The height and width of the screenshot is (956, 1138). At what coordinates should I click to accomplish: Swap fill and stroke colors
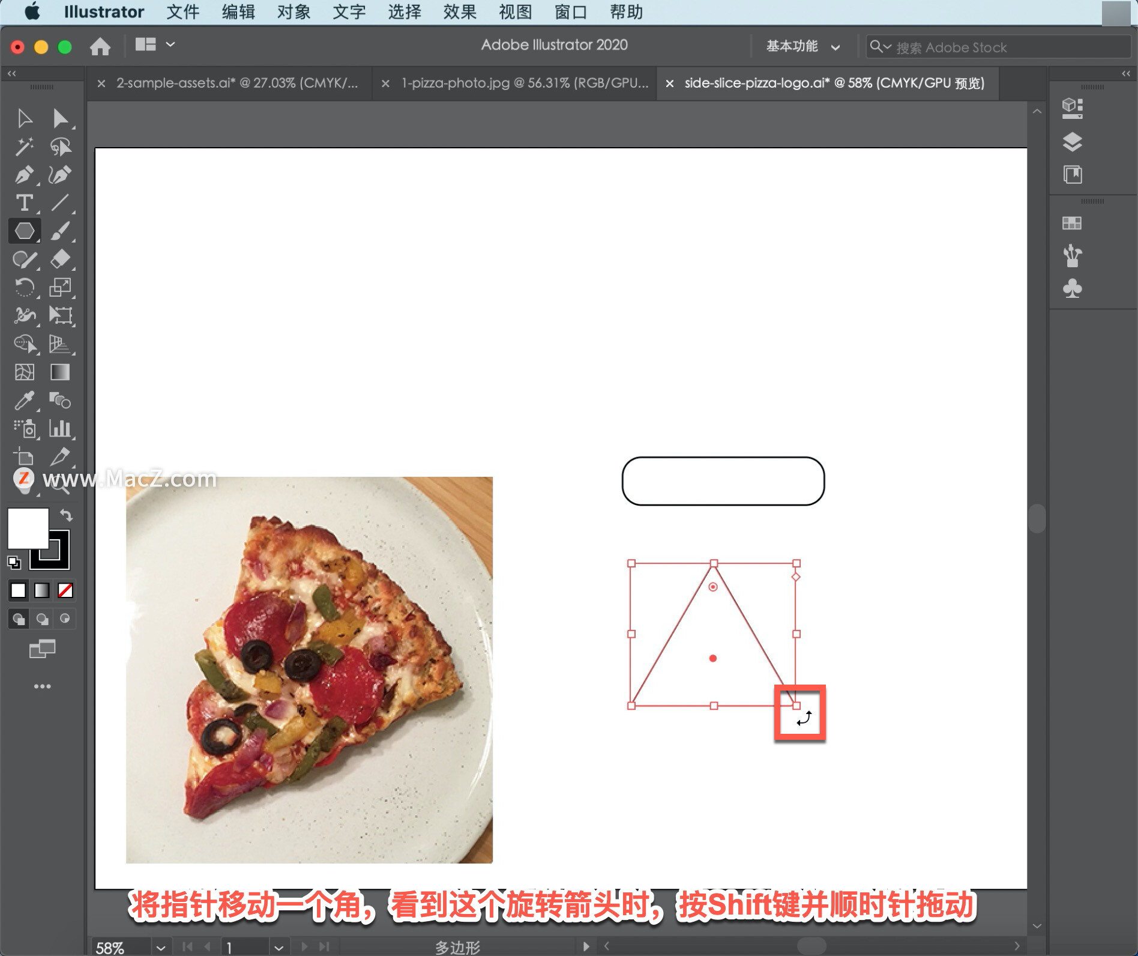pos(66,515)
